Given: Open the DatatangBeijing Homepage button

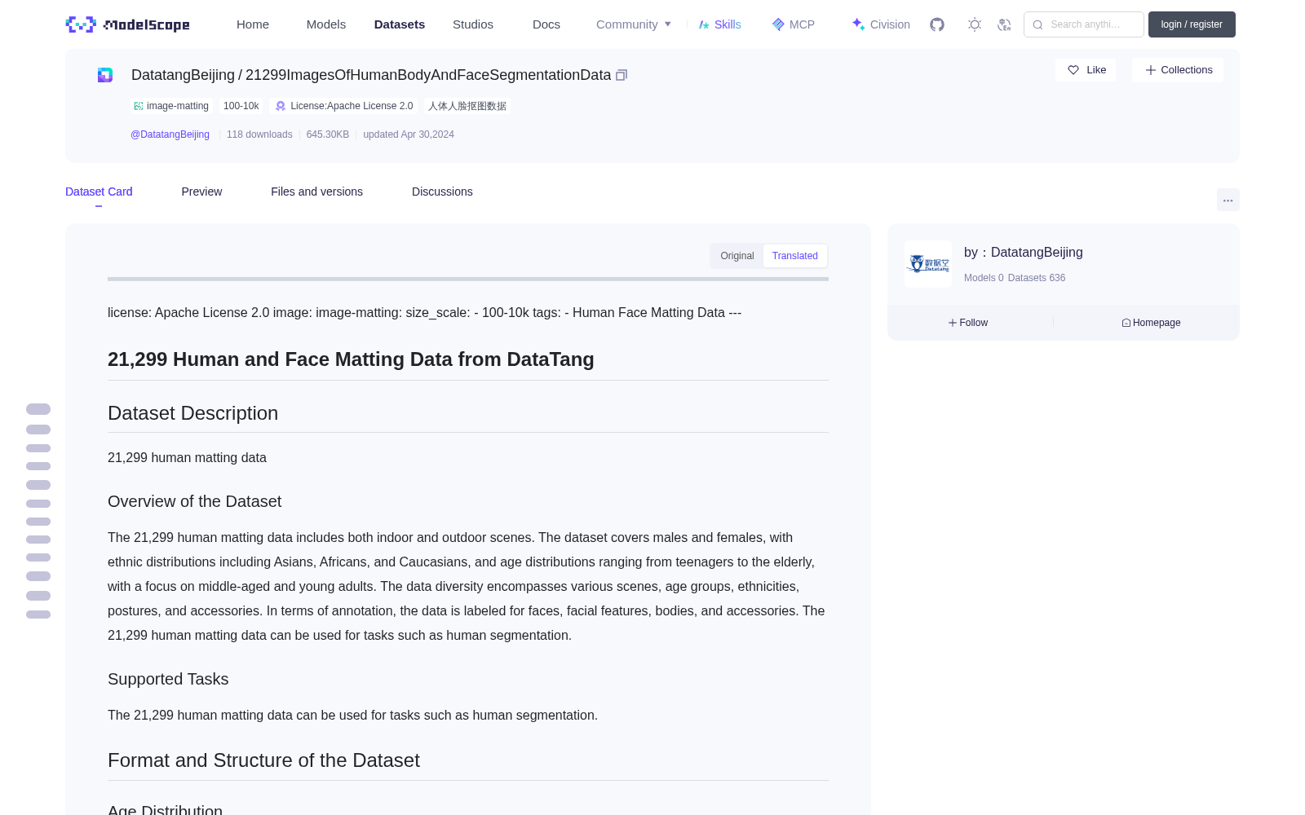Looking at the screenshot, I should 1151,323.
